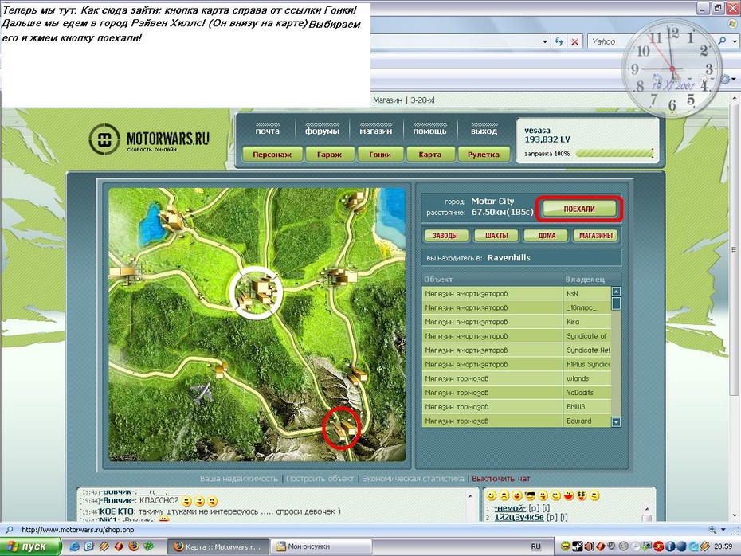Open the Рулетка section
Screen dimensions: 741x556
[484, 154]
